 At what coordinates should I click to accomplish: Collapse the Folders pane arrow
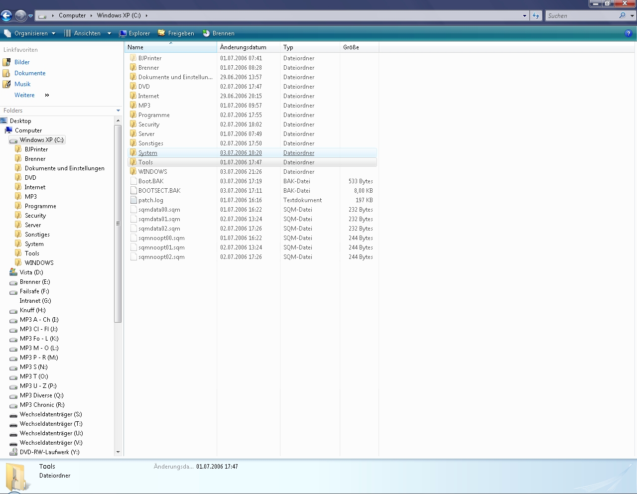point(118,111)
